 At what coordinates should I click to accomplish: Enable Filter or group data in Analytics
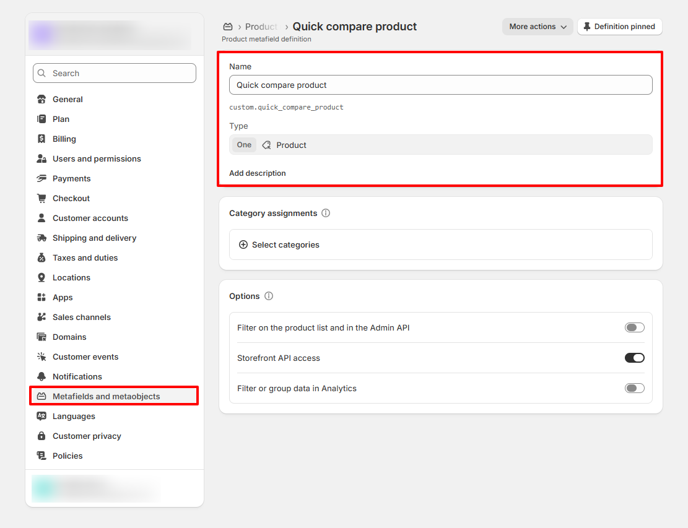coord(635,388)
